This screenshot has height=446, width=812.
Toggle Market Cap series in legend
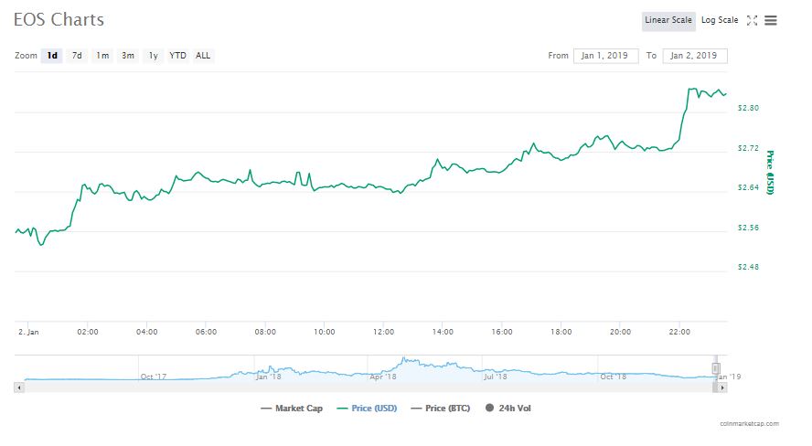coord(292,409)
